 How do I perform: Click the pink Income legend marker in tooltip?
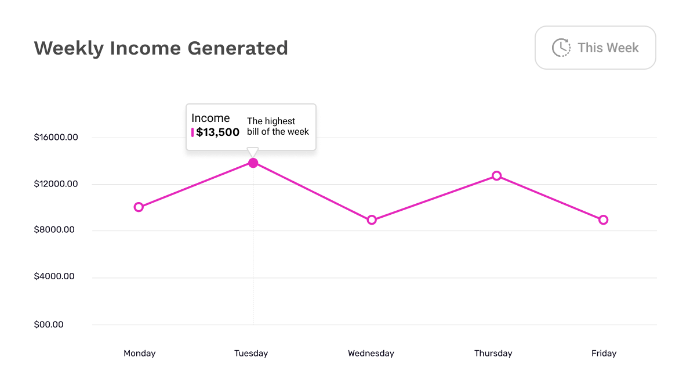[x=193, y=132]
